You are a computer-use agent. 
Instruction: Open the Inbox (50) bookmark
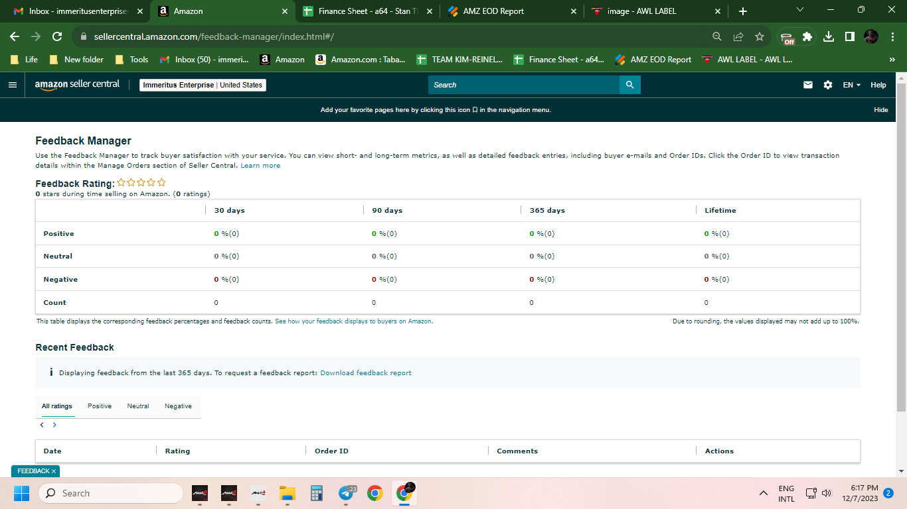pos(205,60)
